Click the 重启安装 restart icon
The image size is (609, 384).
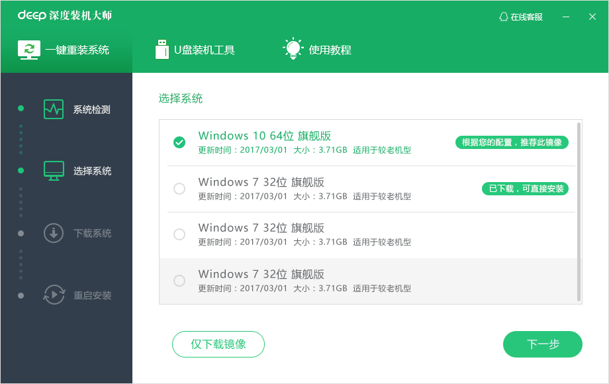coord(53,295)
